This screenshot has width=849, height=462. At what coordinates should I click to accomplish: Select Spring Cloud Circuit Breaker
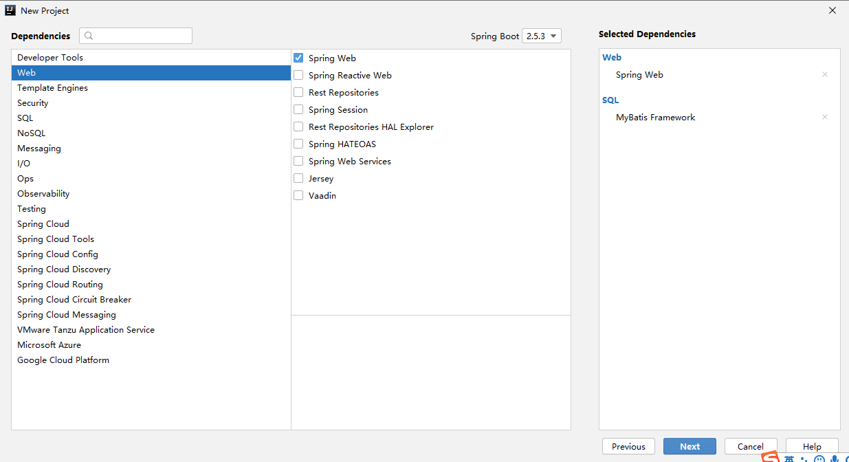pyautogui.click(x=151, y=299)
